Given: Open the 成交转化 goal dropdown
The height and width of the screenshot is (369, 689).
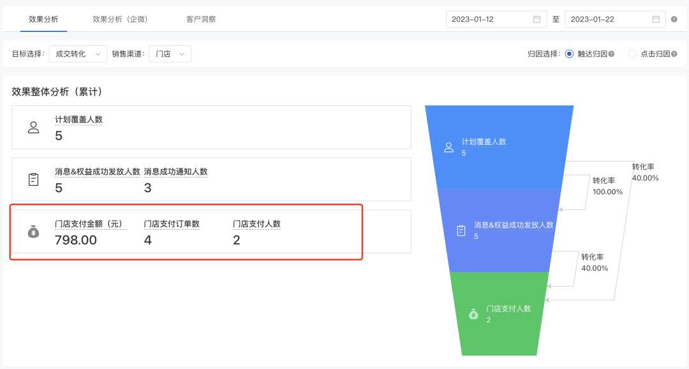Looking at the screenshot, I should (x=77, y=54).
